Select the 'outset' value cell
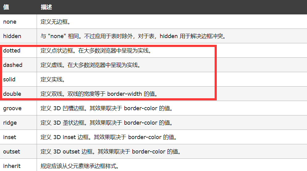The image size is (307, 171). pyautogui.click(x=18, y=152)
